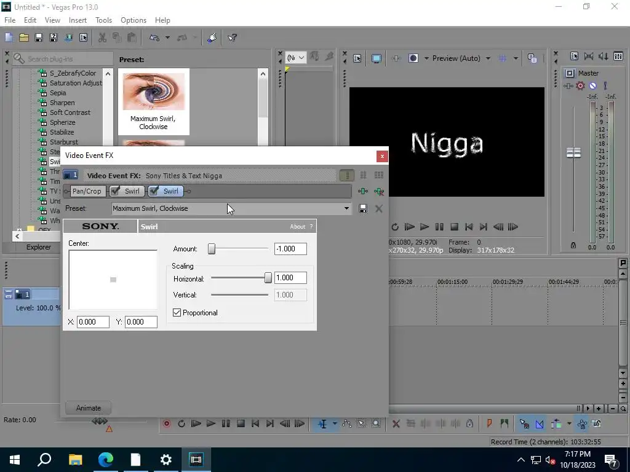Click the Swirl Amount slider handle

point(212,249)
